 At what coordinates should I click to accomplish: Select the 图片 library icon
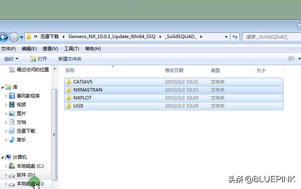12,113
